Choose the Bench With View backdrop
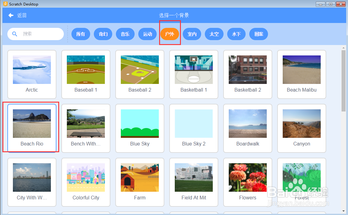Image resolution: width=348 pixels, height=215 pixels. [x=86, y=128]
